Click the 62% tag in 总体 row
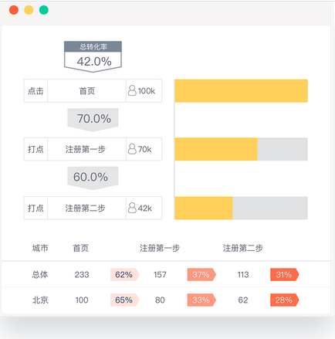The image size is (335, 339). [125, 274]
